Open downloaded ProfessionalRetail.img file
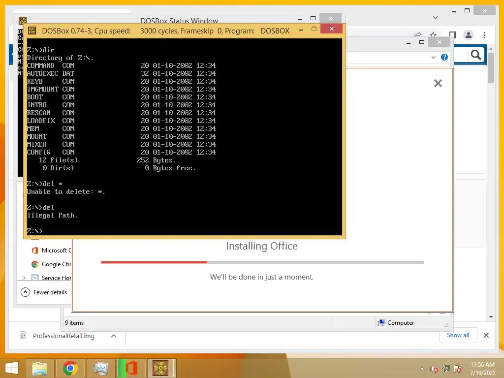504x378 pixels. pos(63,336)
